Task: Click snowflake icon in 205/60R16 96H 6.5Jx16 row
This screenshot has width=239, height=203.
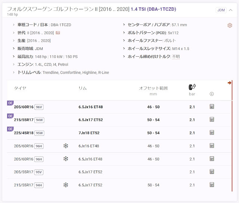Action: tap(66, 159)
